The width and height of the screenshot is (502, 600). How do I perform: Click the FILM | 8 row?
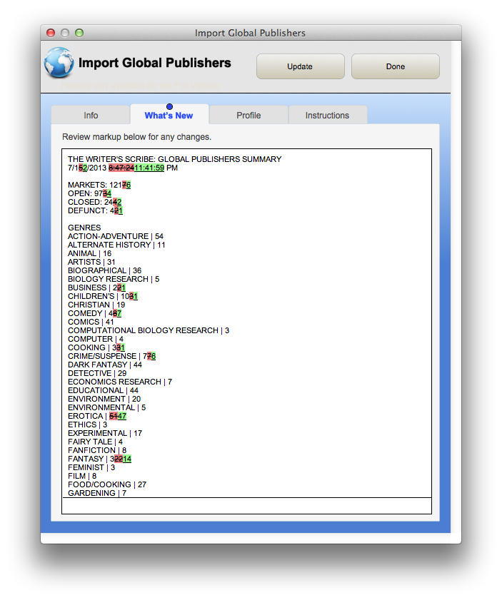tap(82, 476)
